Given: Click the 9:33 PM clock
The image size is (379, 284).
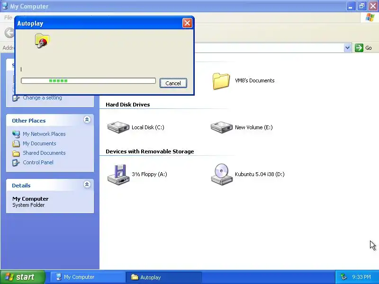Looking at the screenshot, I should [x=361, y=277].
